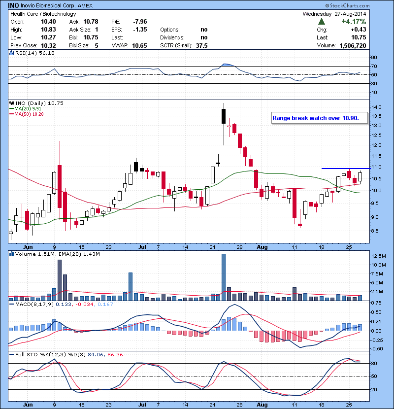Click the RSI(14) 56.18 indicator label
Viewport: 394px width, 409px height.
click(35, 53)
